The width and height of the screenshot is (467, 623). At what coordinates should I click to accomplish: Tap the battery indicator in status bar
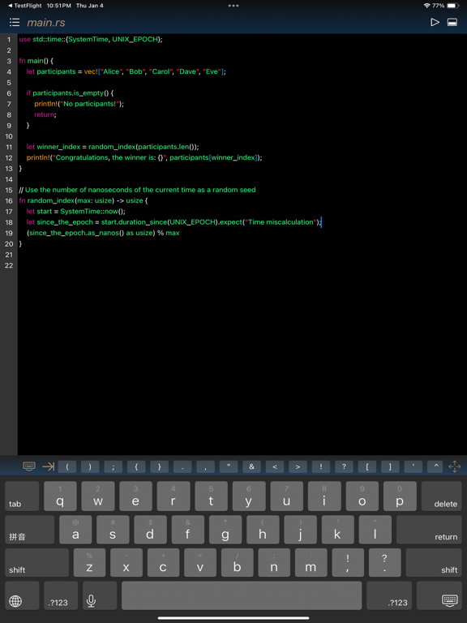pyautogui.click(x=453, y=6)
